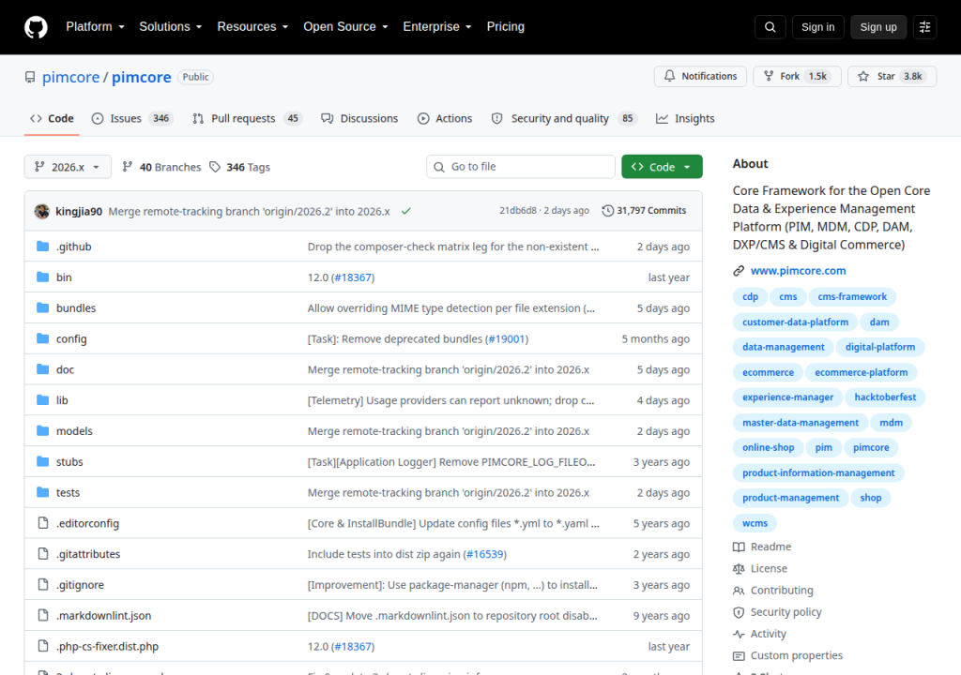Click the folder icon for models

coord(42,430)
